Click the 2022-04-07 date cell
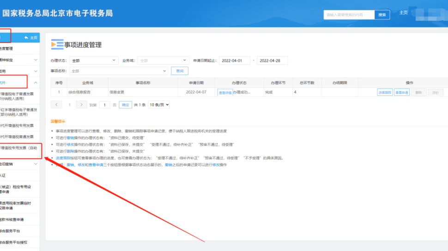The image size is (448, 251). (x=196, y=92)
